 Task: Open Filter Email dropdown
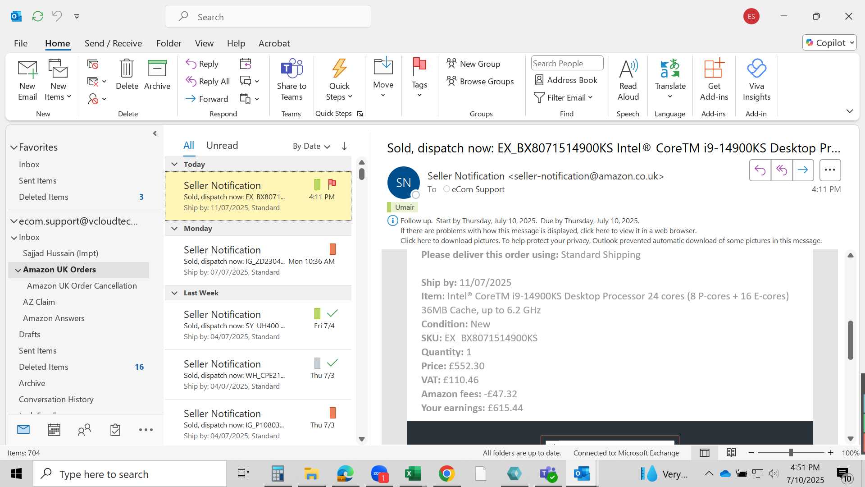pos(564,98)
